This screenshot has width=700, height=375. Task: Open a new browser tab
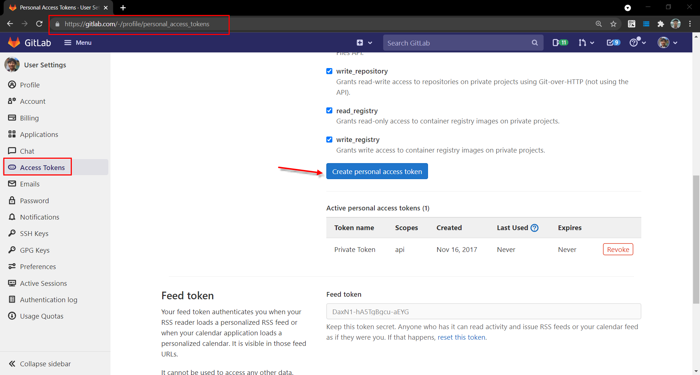pos(123,8)
